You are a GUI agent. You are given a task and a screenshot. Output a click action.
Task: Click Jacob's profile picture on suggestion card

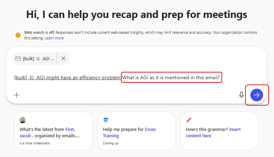coord(23,120)
